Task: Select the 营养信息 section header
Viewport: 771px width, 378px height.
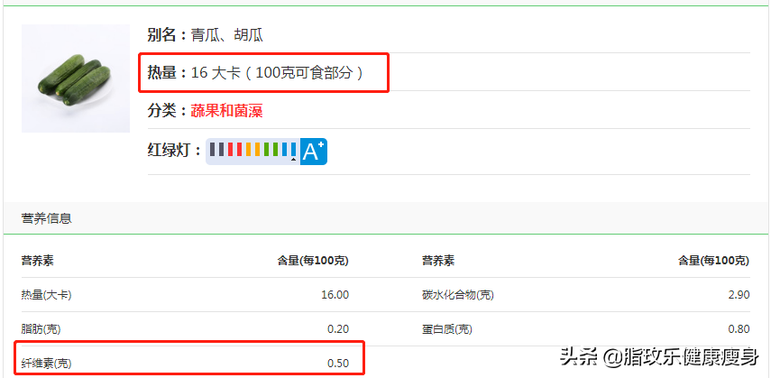Action: (47, 218)
